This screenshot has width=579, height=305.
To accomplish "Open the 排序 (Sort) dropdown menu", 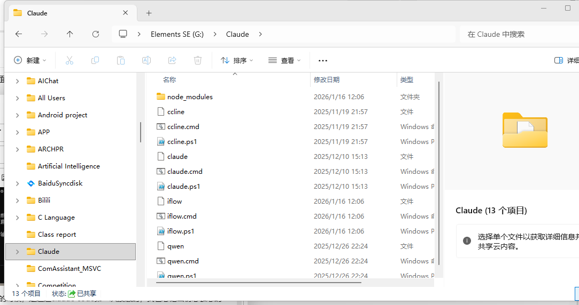I will [x=237, y=60].
